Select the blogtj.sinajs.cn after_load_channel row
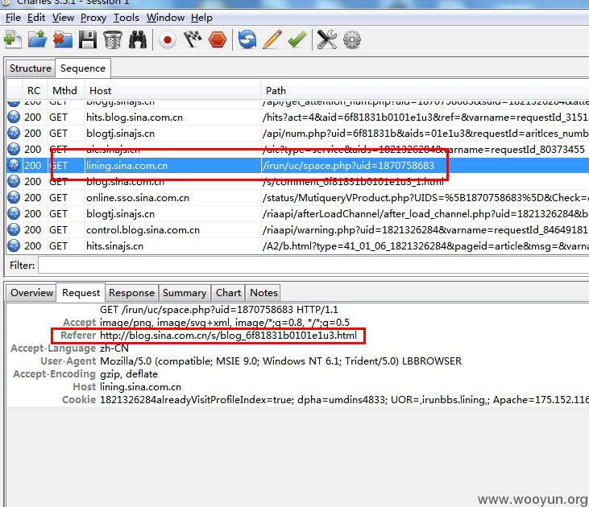The image size is (589, 507). point(297,214)
